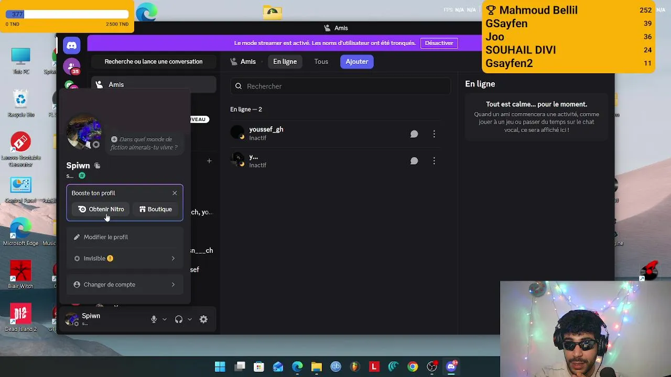Open Recycle Bin on the desktop
Image resolution: width=671 pixels, height=377 pixels.
20,104
